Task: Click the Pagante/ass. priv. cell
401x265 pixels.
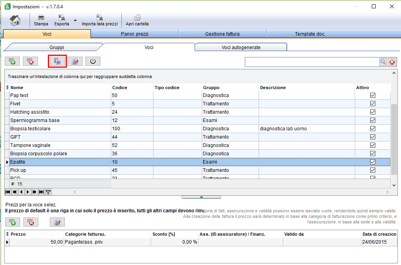Action: (x=108, y=242)
